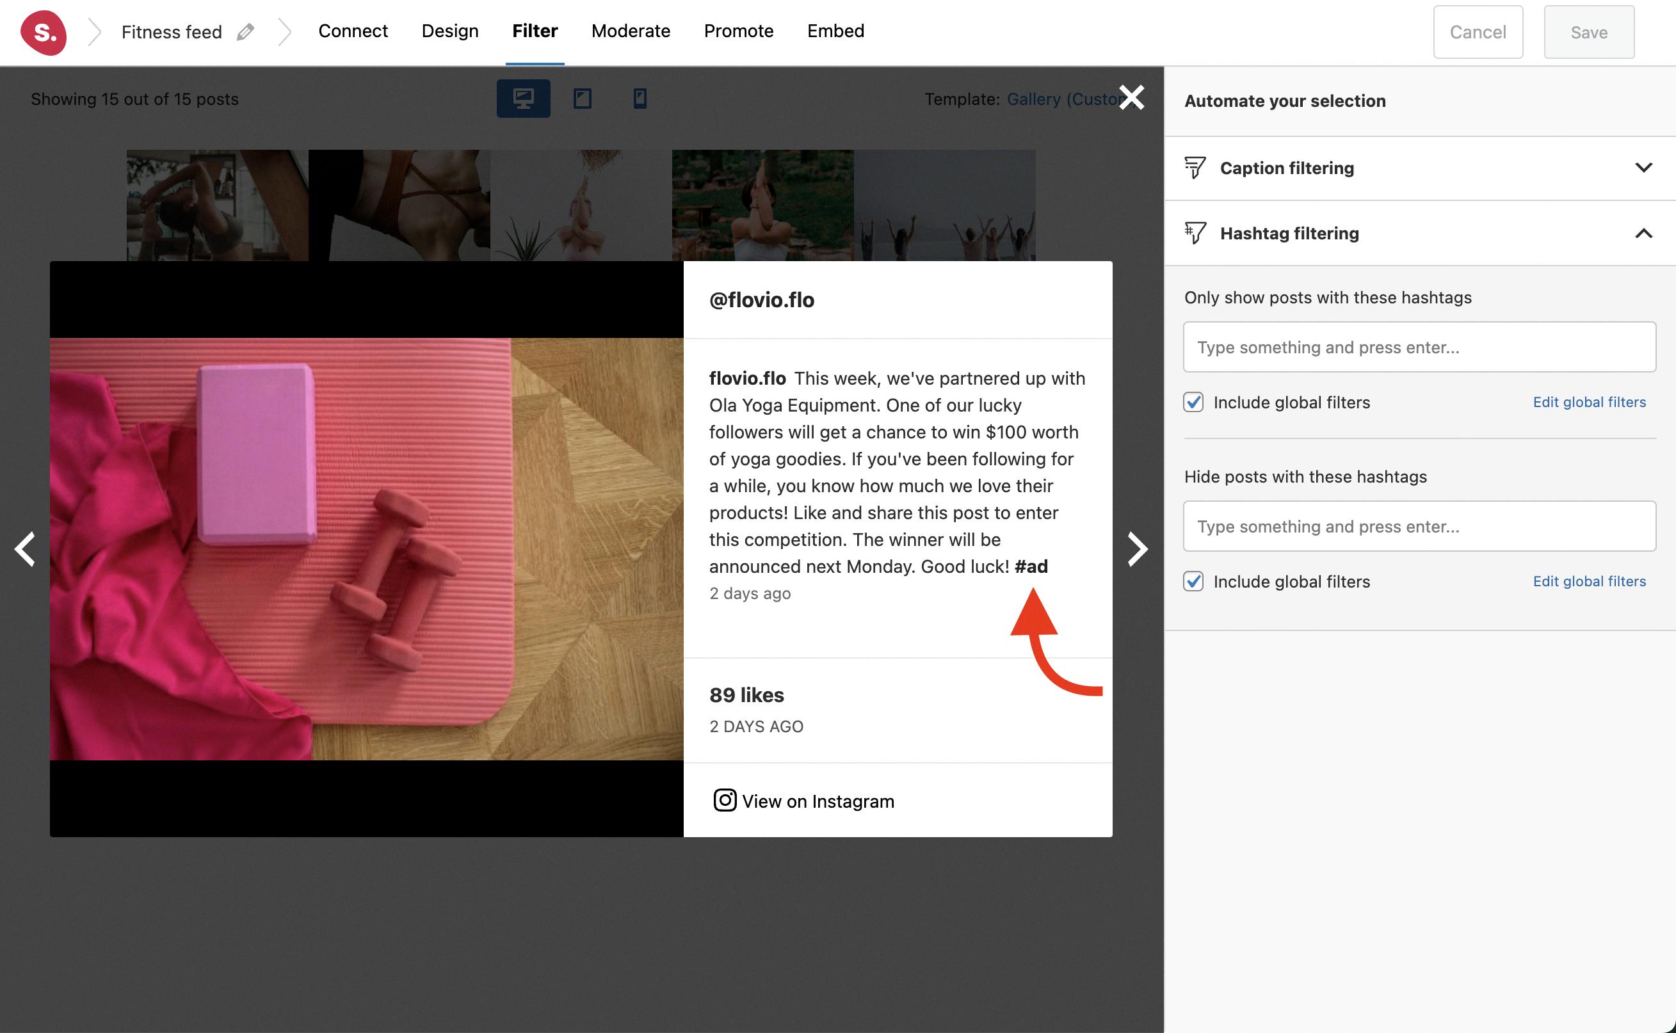This screenshot has width=1676, height=1033.
Task: Open the Moderate tab
Action: click(630, 31)
